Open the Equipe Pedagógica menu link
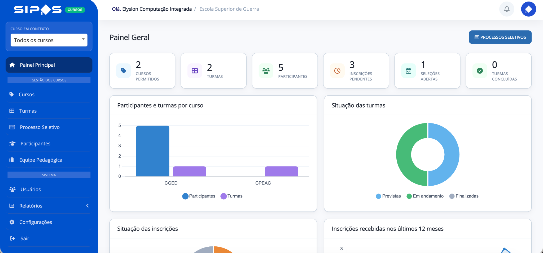Screen dimensions: 543x253 [49, 160]
